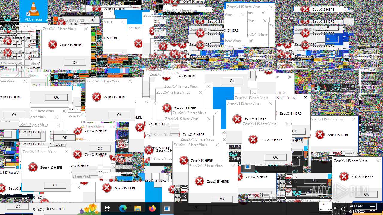The image size is (383, 215).
Task: Open the notification center icon
Action: pos(373,208)
